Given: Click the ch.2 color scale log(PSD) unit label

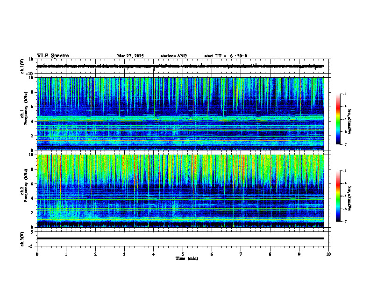Looking at the screenshot, I should (x=350, y=198).
